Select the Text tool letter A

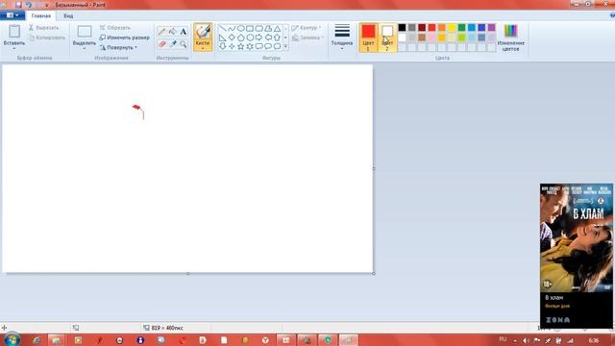(184, 32)
